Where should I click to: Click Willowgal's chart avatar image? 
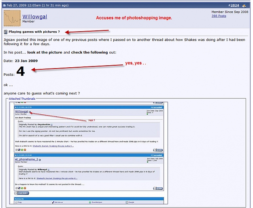(x=12, y=18)
